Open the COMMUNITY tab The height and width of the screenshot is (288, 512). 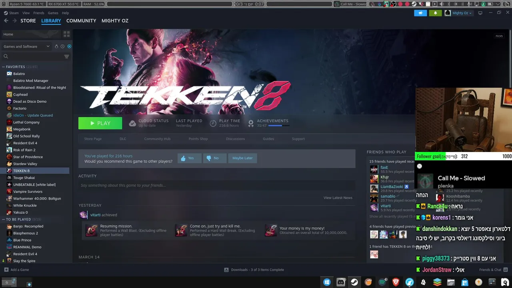click(81, 21)
